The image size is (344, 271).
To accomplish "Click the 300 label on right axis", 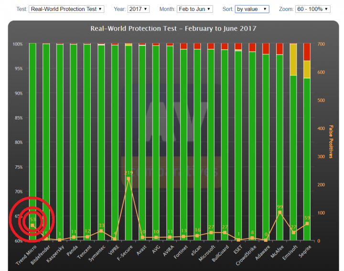I will 321,156.
